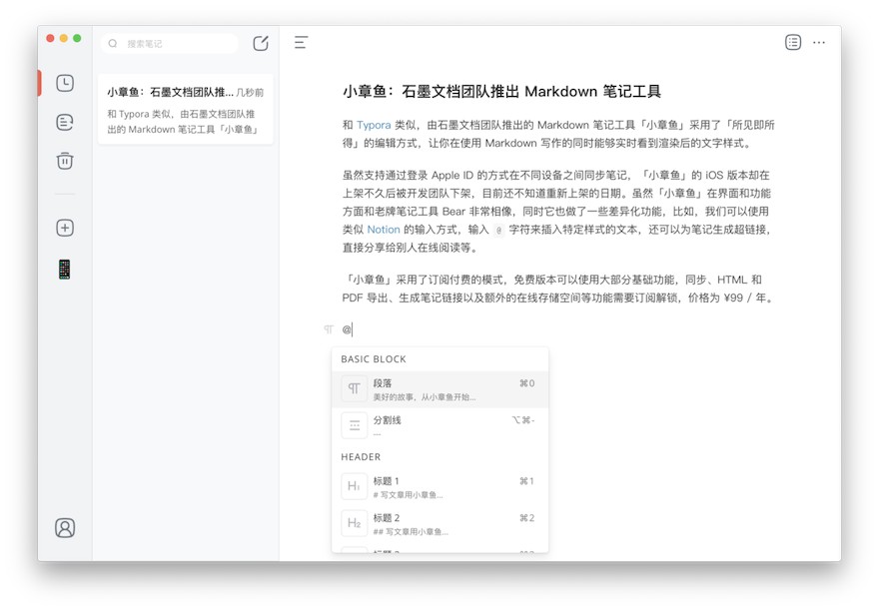Open the all notes icon in sidebar

[65, 122]
